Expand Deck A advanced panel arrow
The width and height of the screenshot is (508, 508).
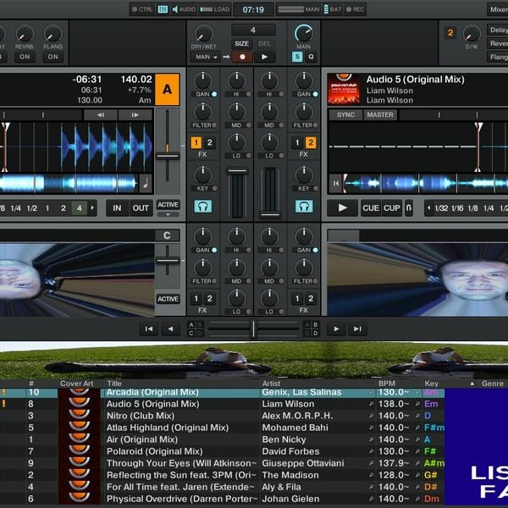[x=168, y=214]
